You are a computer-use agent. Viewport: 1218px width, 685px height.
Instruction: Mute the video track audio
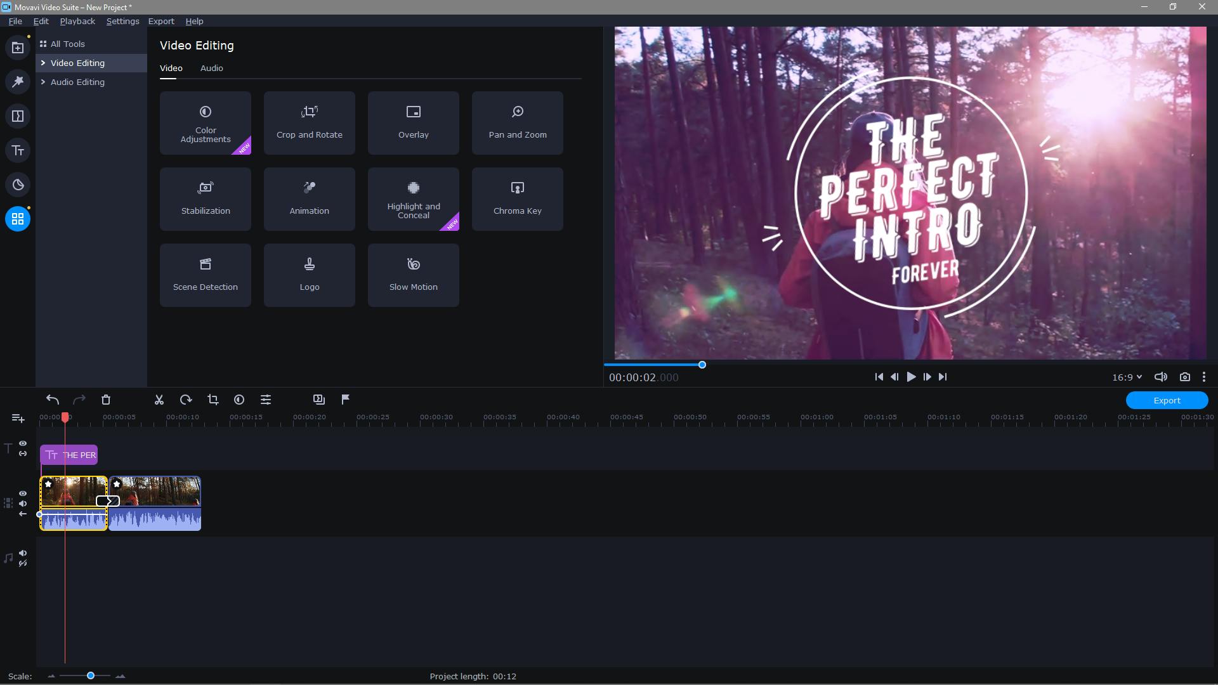pyautogui.click(x=23, y=504)
